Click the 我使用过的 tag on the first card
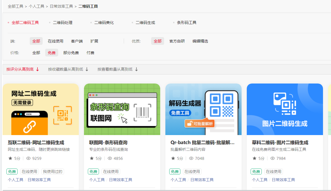This screenshot has width=331, height=191. point(53,171)
